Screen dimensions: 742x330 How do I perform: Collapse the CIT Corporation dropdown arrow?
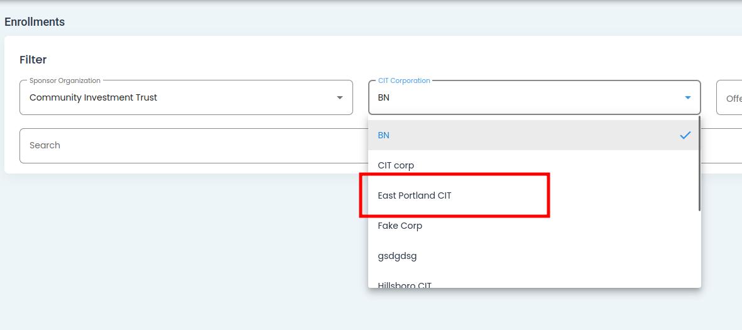687,97
